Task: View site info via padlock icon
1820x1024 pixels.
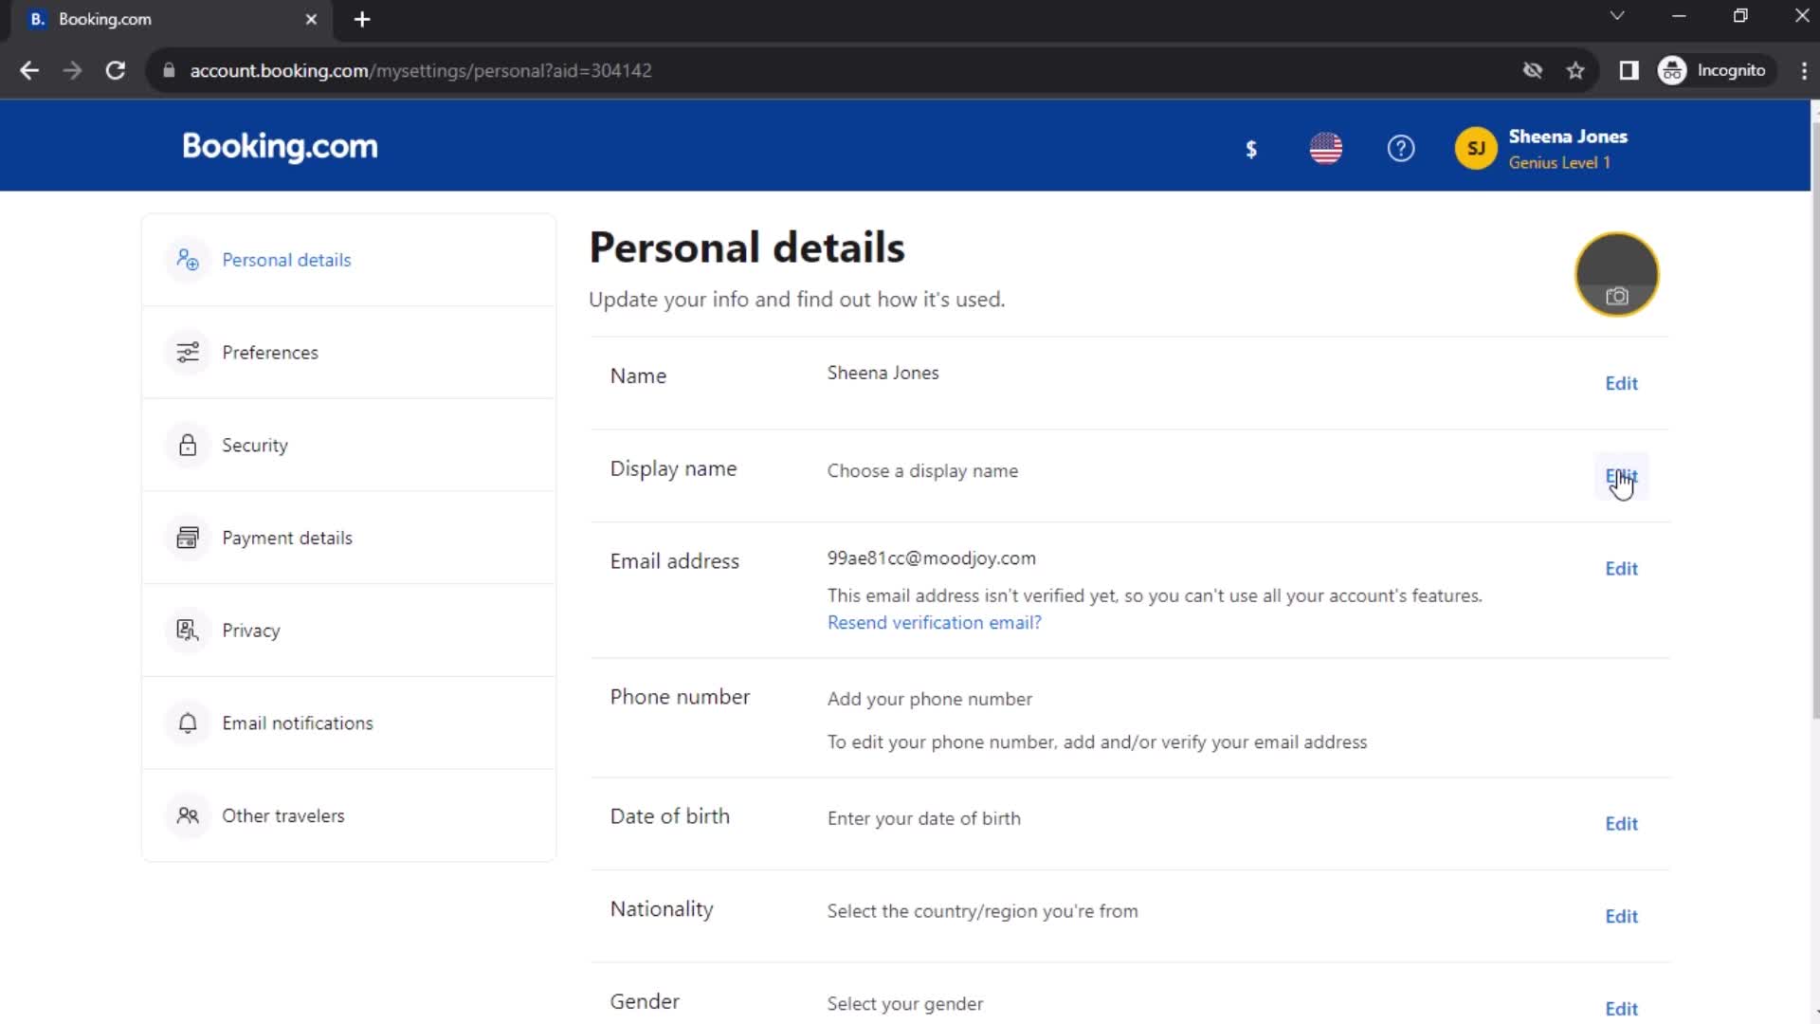Action: tap(169, 70)
